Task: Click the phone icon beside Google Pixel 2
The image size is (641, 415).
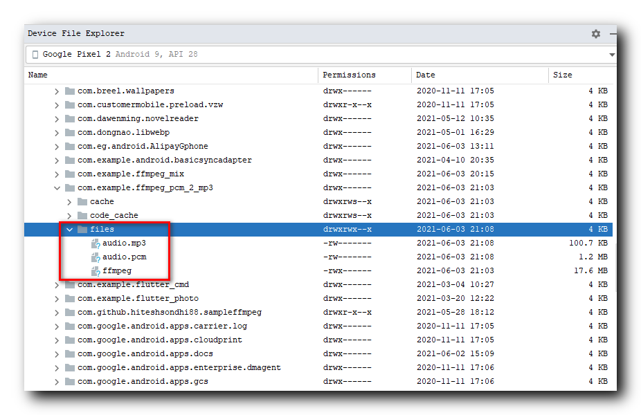Action: pyautogui.click(x=35, y=55)
